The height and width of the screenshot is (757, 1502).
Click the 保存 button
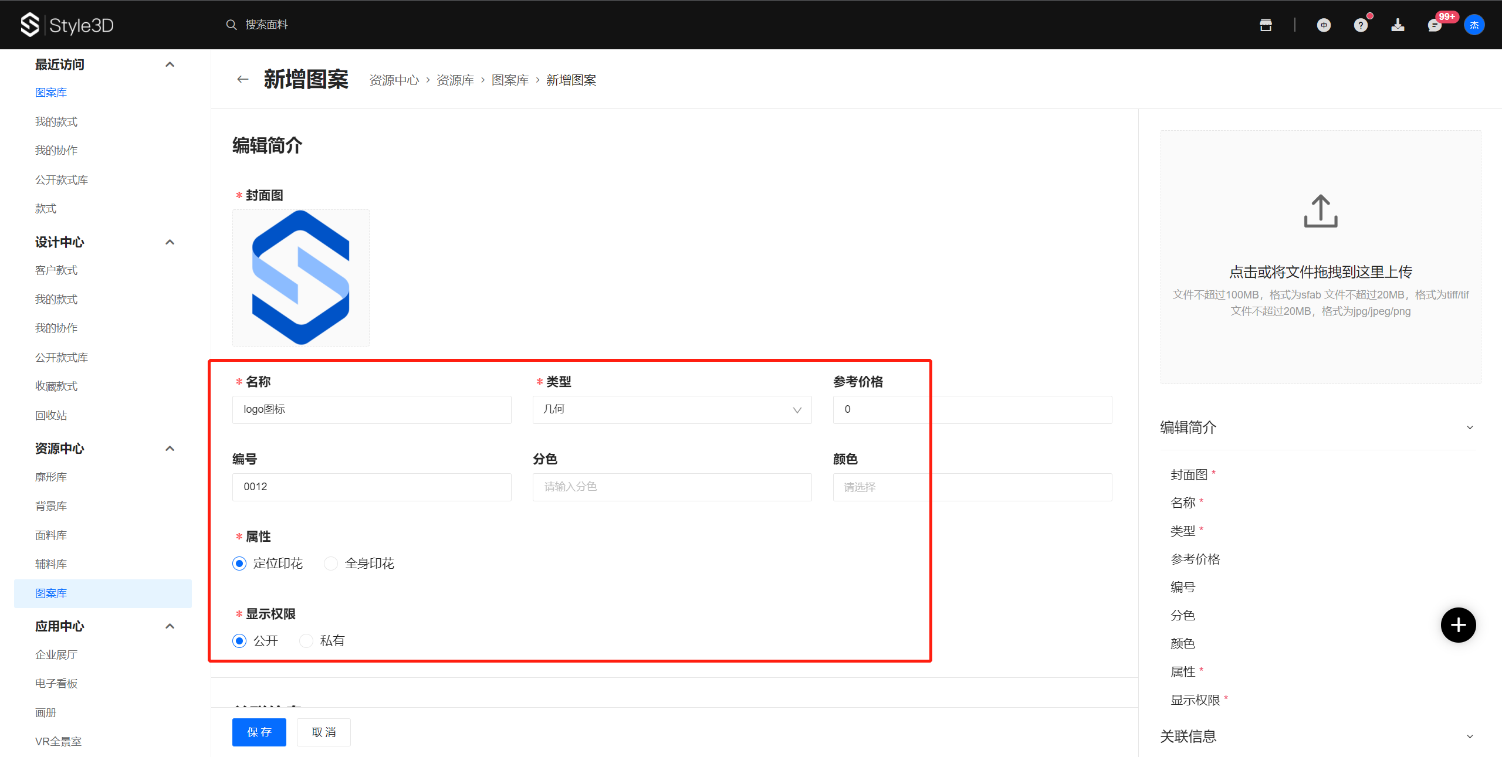click(259, 732)
